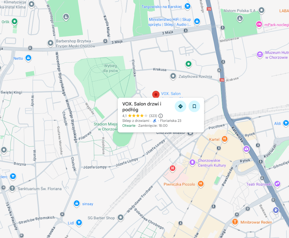Select the Sanktuarium Św. Floriana church icon
Screen dimensions: 289x238
pyautogui.click(x=12, y=189)
